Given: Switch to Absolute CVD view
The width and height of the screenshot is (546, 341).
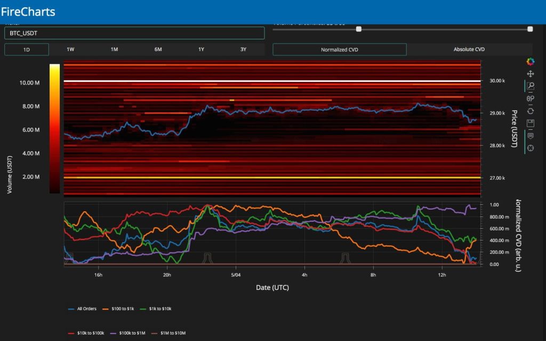Looking at the screenshot, I should [469, 49].
